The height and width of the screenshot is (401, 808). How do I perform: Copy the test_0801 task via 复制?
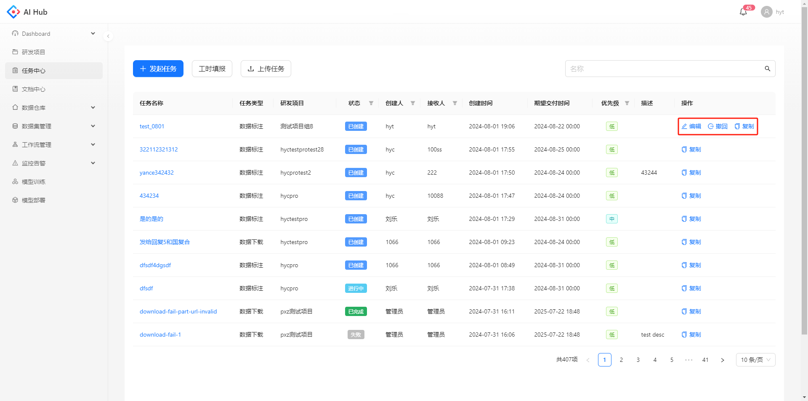(x=744, y=126)
